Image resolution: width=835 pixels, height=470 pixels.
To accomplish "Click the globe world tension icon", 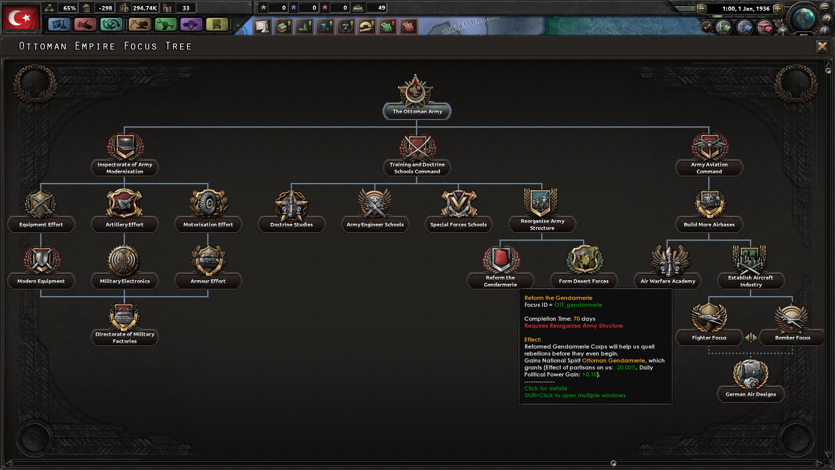I will pyautogui.click(x=803, y=18).
